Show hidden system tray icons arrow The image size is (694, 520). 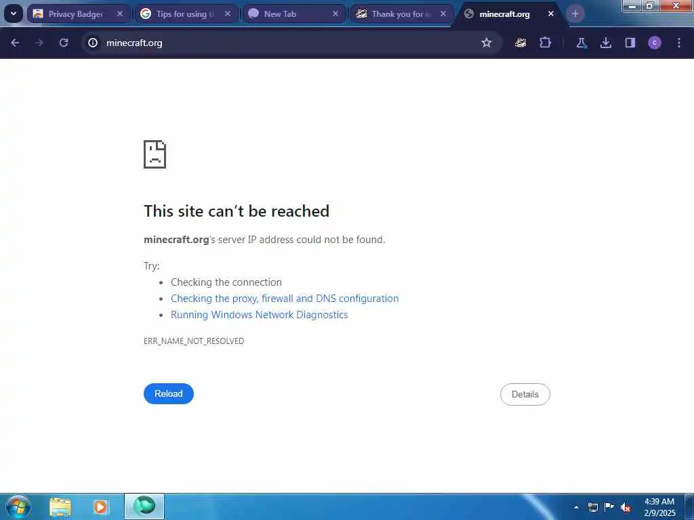(576, 507)
